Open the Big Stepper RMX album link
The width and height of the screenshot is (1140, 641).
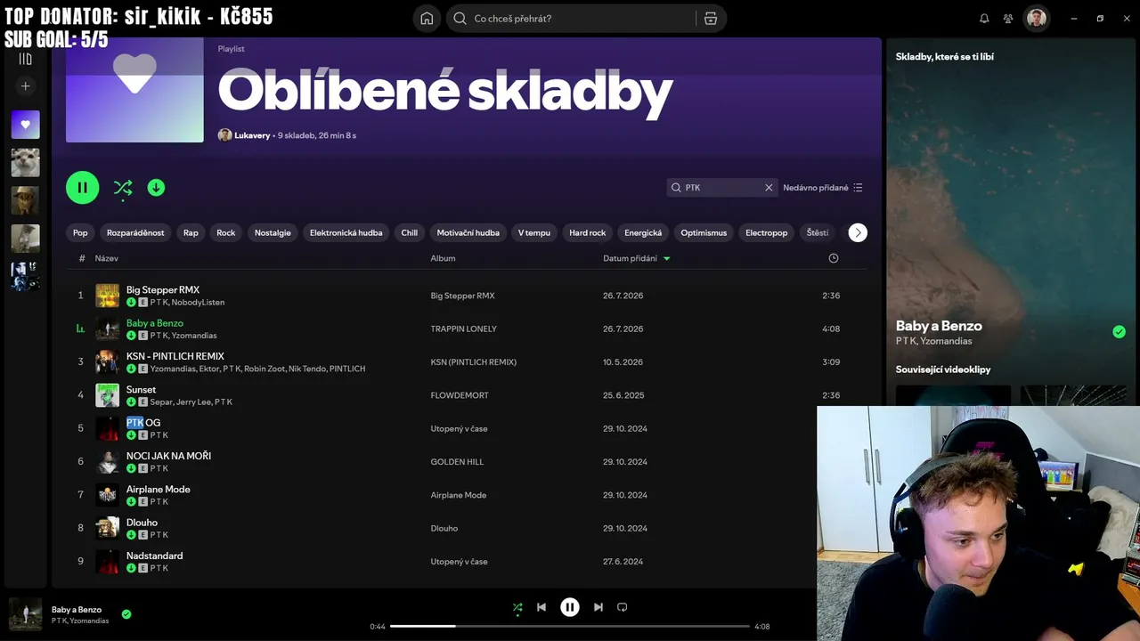pyautogui.click(x=462, y=296)
